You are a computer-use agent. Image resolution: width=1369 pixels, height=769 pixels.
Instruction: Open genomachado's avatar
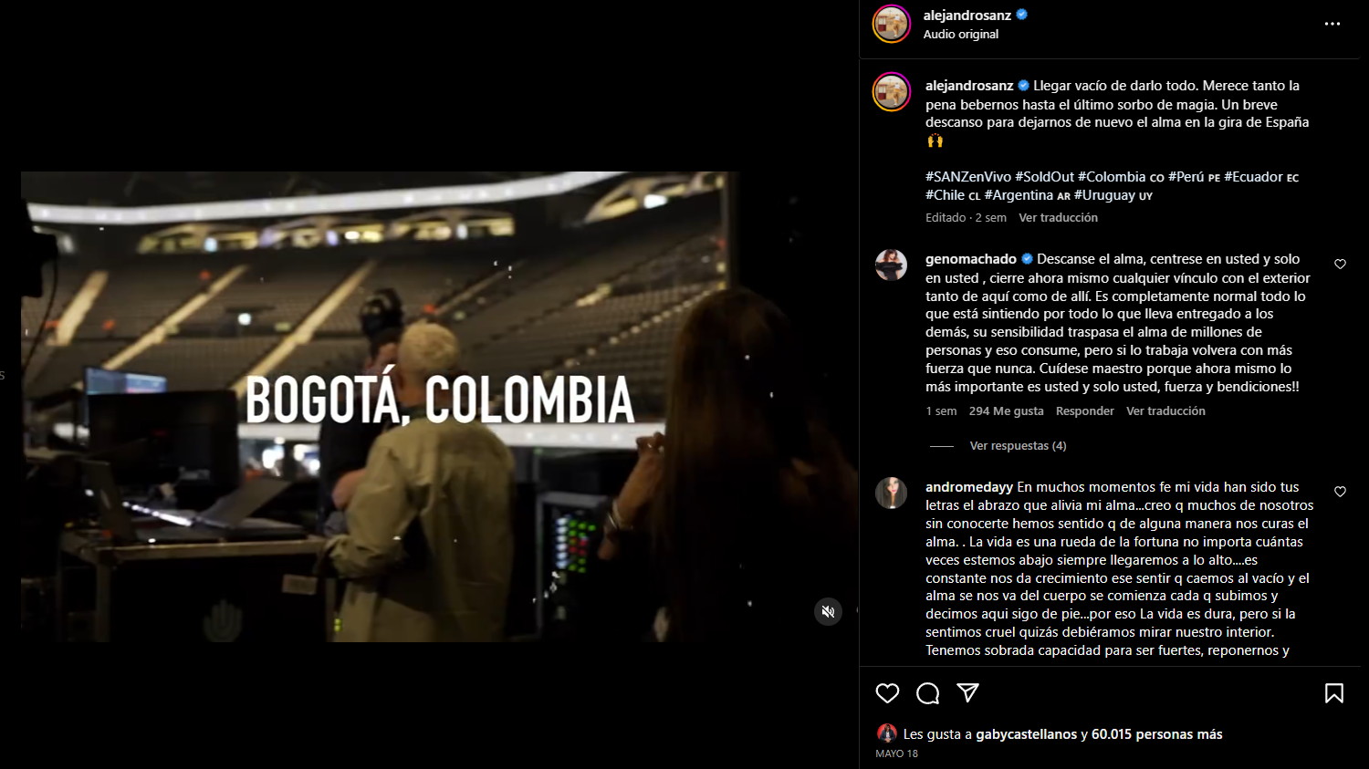click(x=891, y=265)
